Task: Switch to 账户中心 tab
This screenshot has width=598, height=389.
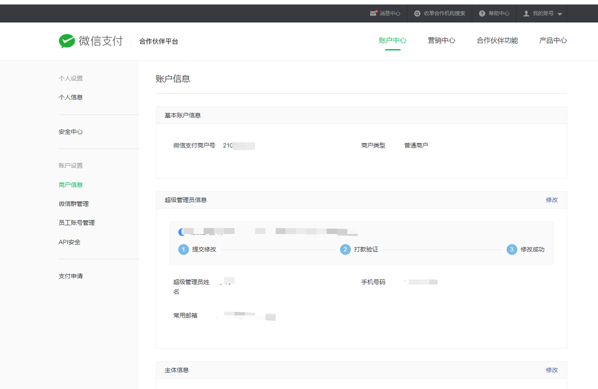Action: (x=392, y=41)
